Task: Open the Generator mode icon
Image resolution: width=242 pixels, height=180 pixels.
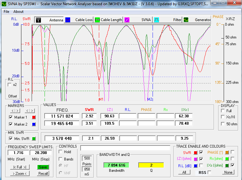Action: (186, 20)
